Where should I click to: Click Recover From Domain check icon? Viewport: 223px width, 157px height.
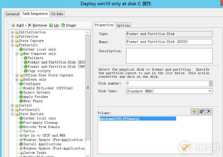tap(21, 127)
